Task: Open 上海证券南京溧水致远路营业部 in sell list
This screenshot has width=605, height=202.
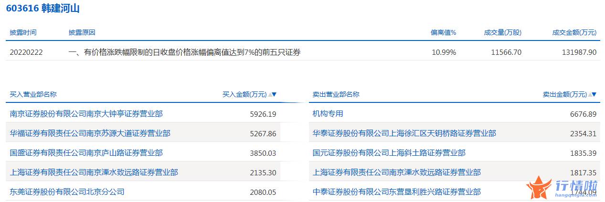Action: 396,172
